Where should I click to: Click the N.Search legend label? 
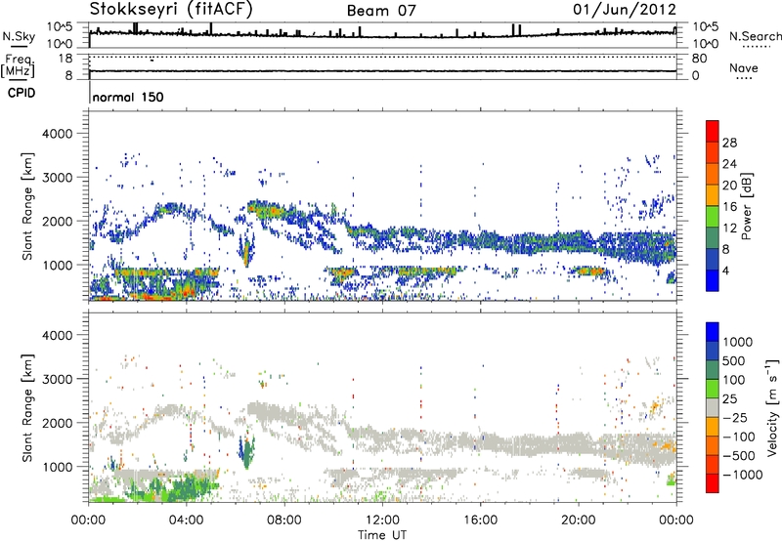pyautogui.click(x=756, y=36)
